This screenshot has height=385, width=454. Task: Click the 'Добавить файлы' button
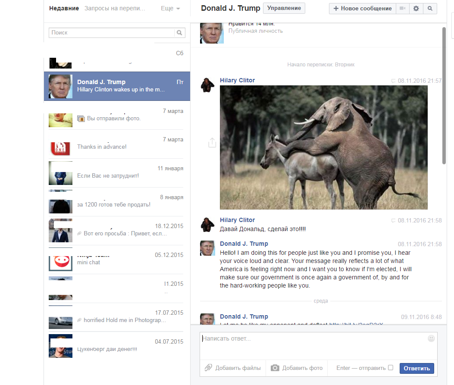pyautogui.click(x=233, y=368)
